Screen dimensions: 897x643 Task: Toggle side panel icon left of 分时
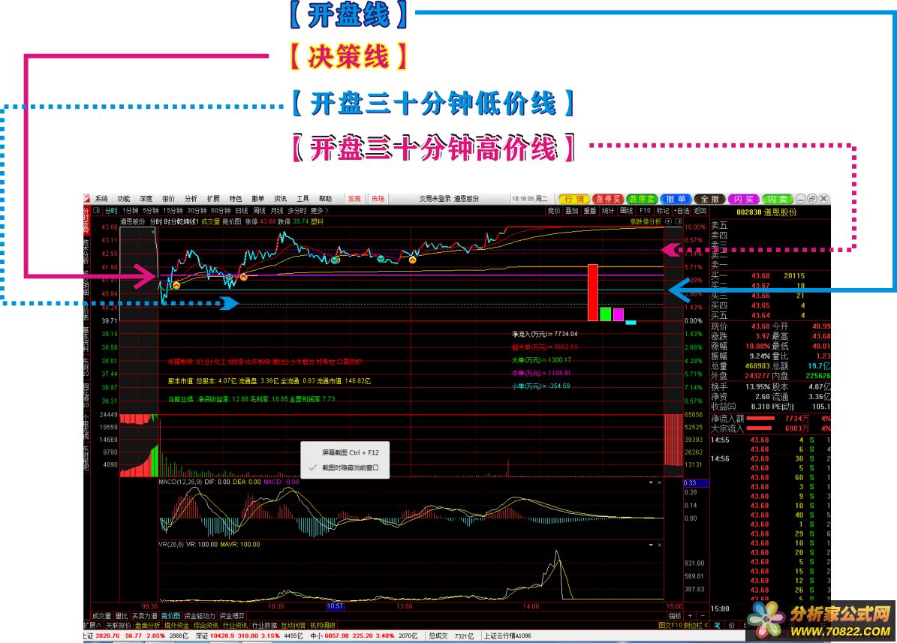(x=97, y=211)
